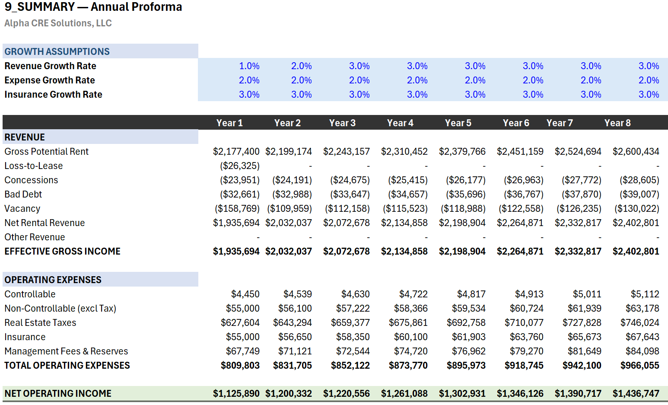Screen dimensions: 668x405
Task: Select the Year 3 Bad Debt value ($33,647)
Action: [x=350, y=194]
